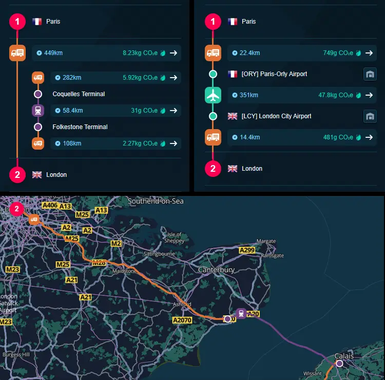Open Paris-Orly Airport facility icon
The image size is (385, 380).
370,74
